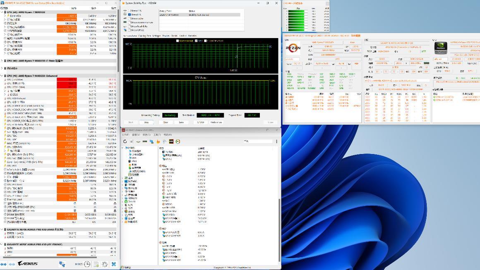Open the Windows Start menu
This screenshot has width=480, height=270.
(240, 269)
